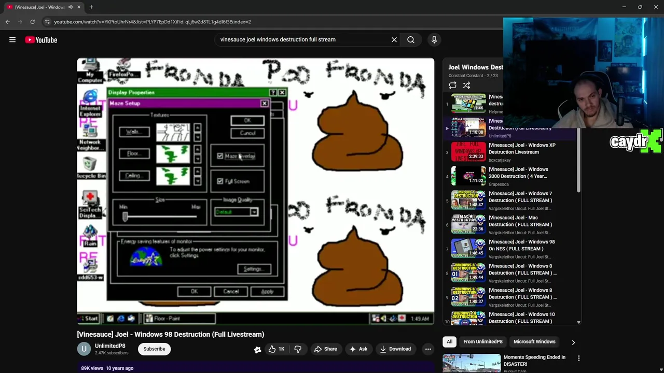Click the Walls button in the video
This screenshot has height=373, width=664.
click(134, 132)
